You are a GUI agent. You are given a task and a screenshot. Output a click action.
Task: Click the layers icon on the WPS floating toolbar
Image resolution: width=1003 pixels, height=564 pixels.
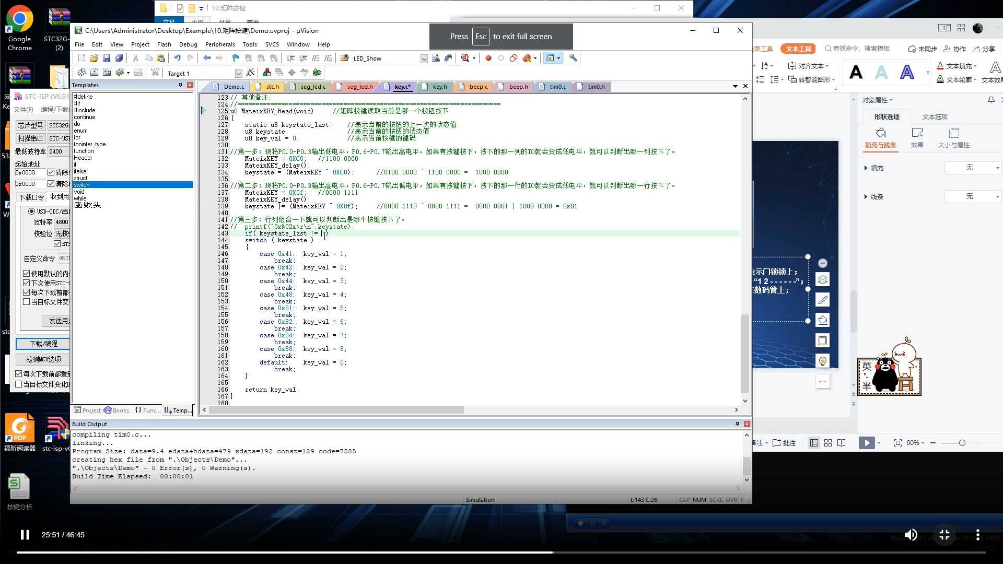point(823,280)
